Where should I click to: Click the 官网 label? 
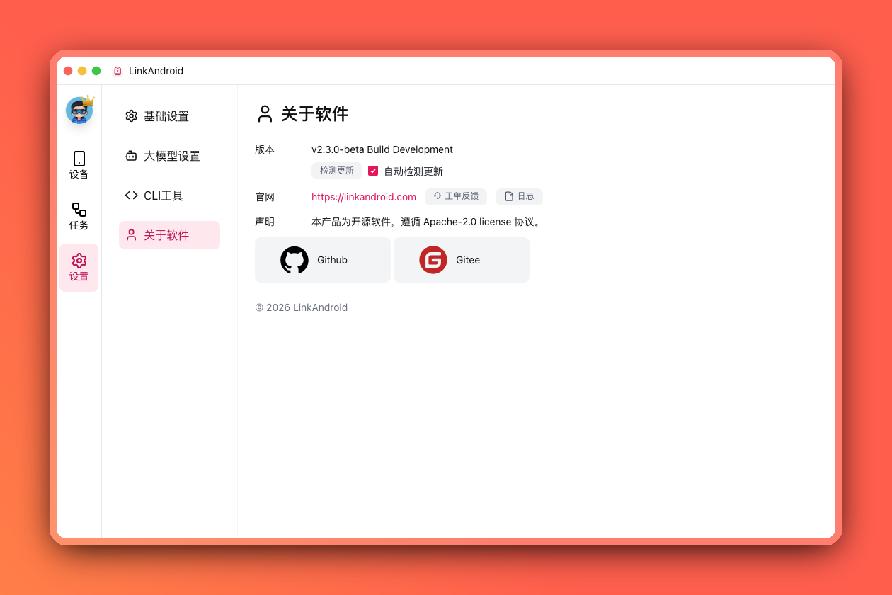click(x=265, y=197)
